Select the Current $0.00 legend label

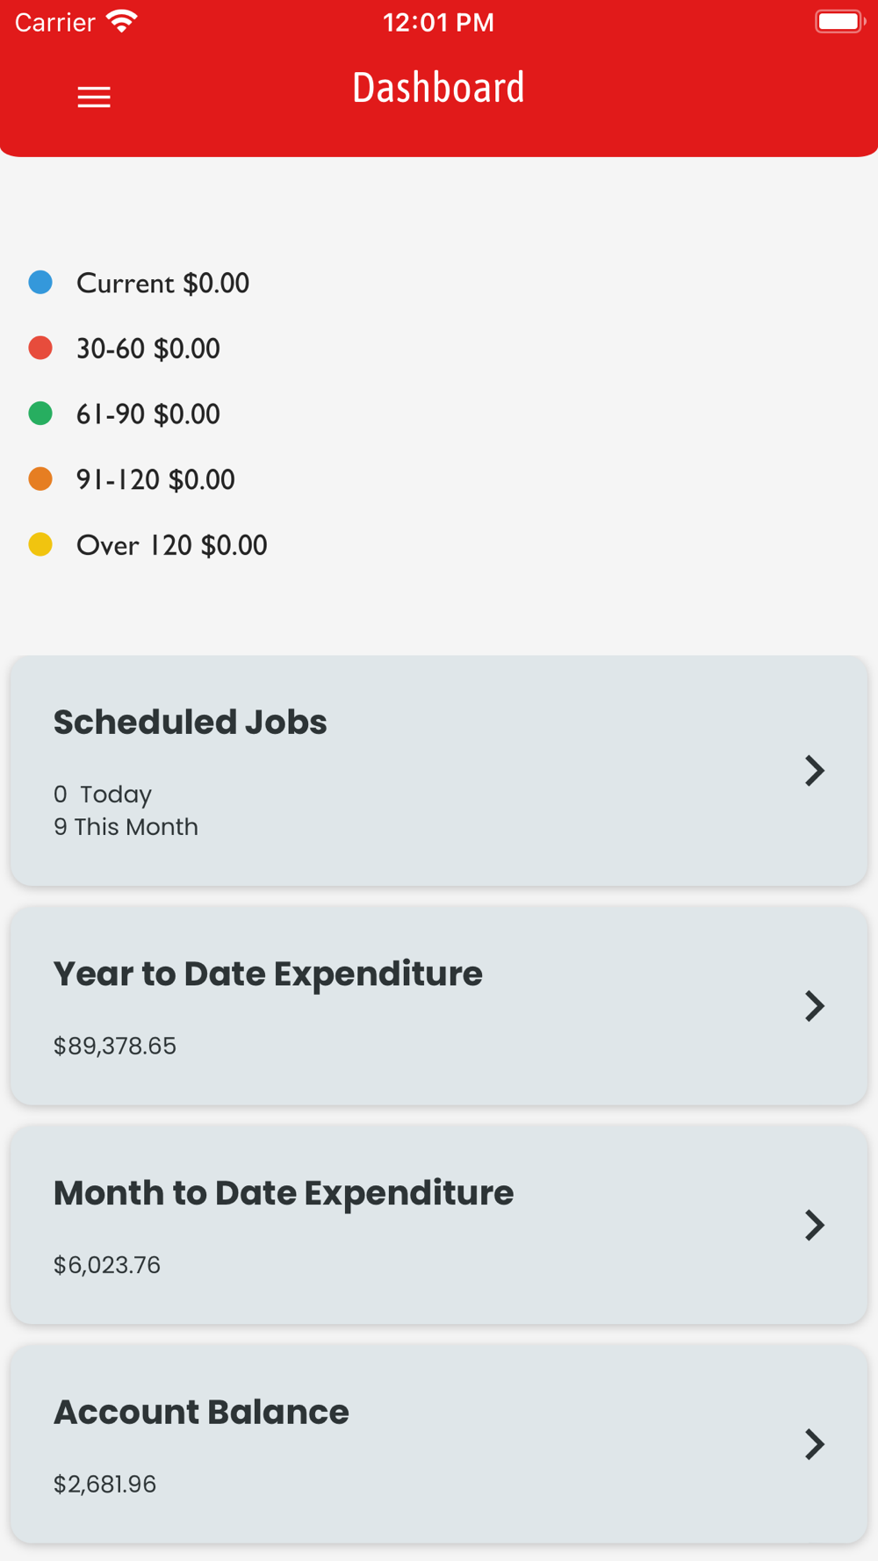point(162,284)
